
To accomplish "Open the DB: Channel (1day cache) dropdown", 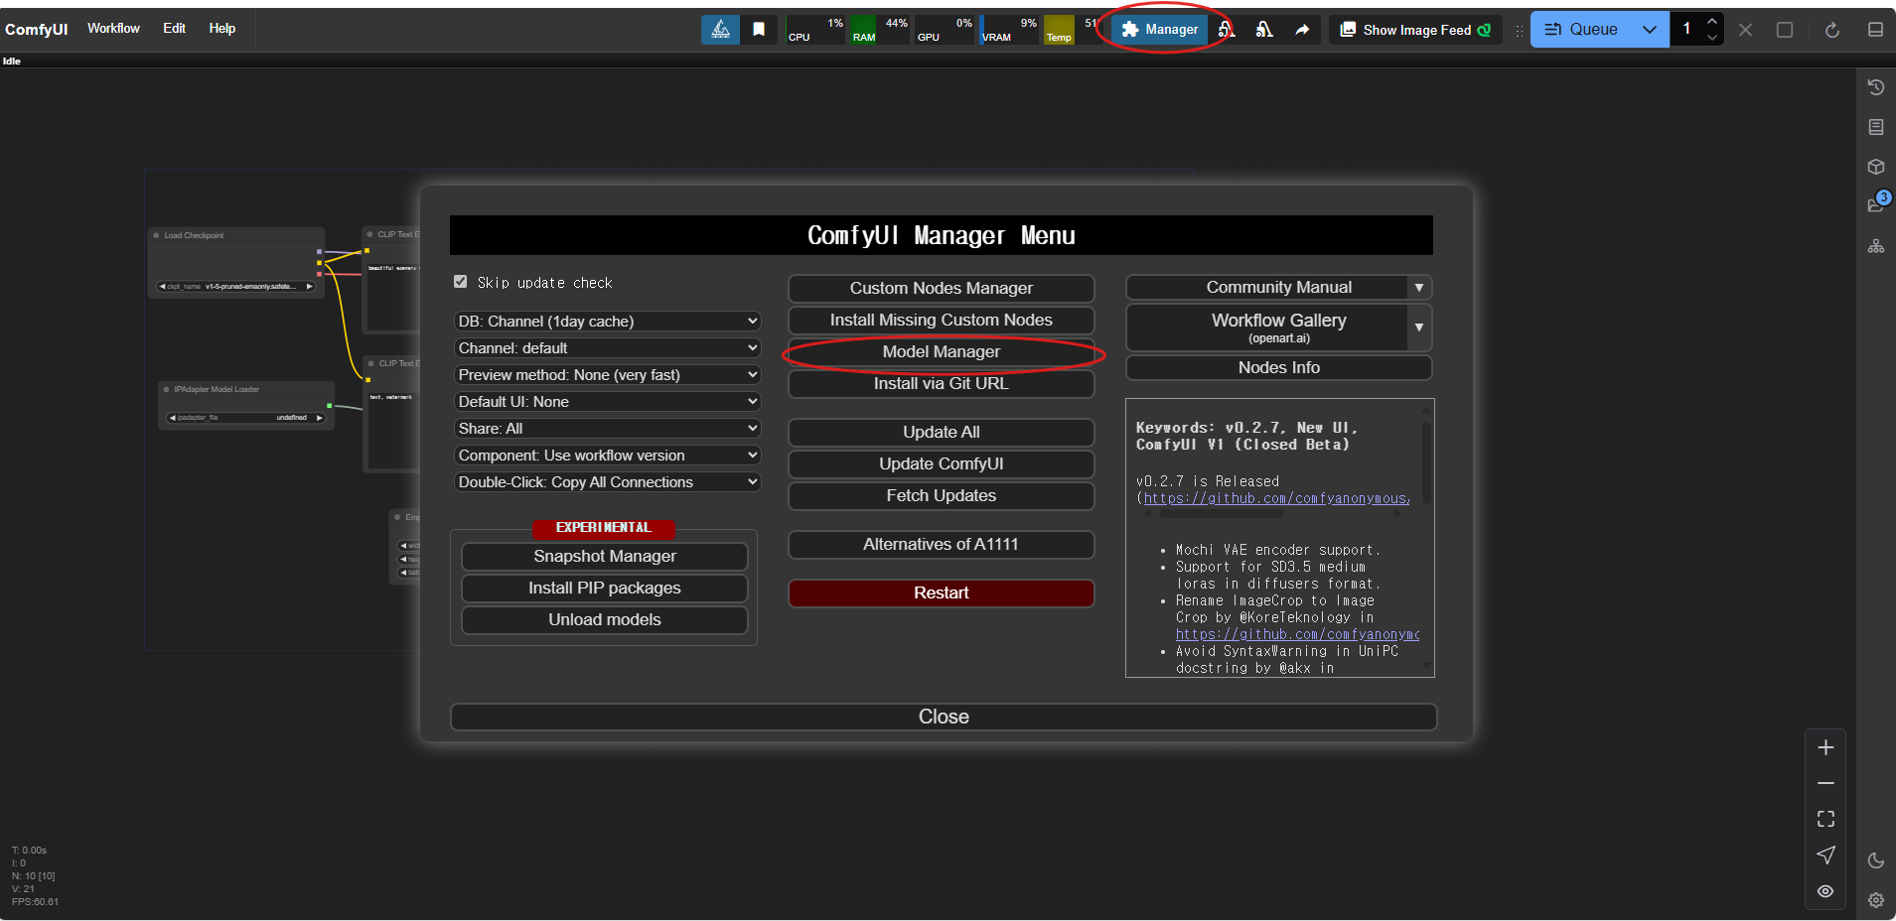I will click(607, 322).
